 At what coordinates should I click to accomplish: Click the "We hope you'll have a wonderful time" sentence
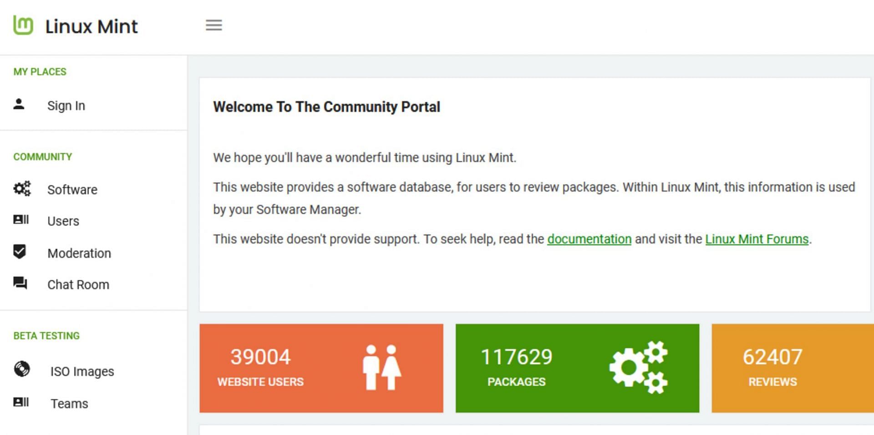pyautogui.click(x=365, y=158)
